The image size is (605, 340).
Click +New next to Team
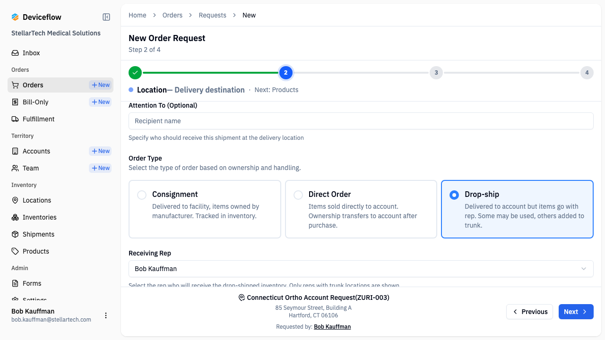tap(100, 168)
